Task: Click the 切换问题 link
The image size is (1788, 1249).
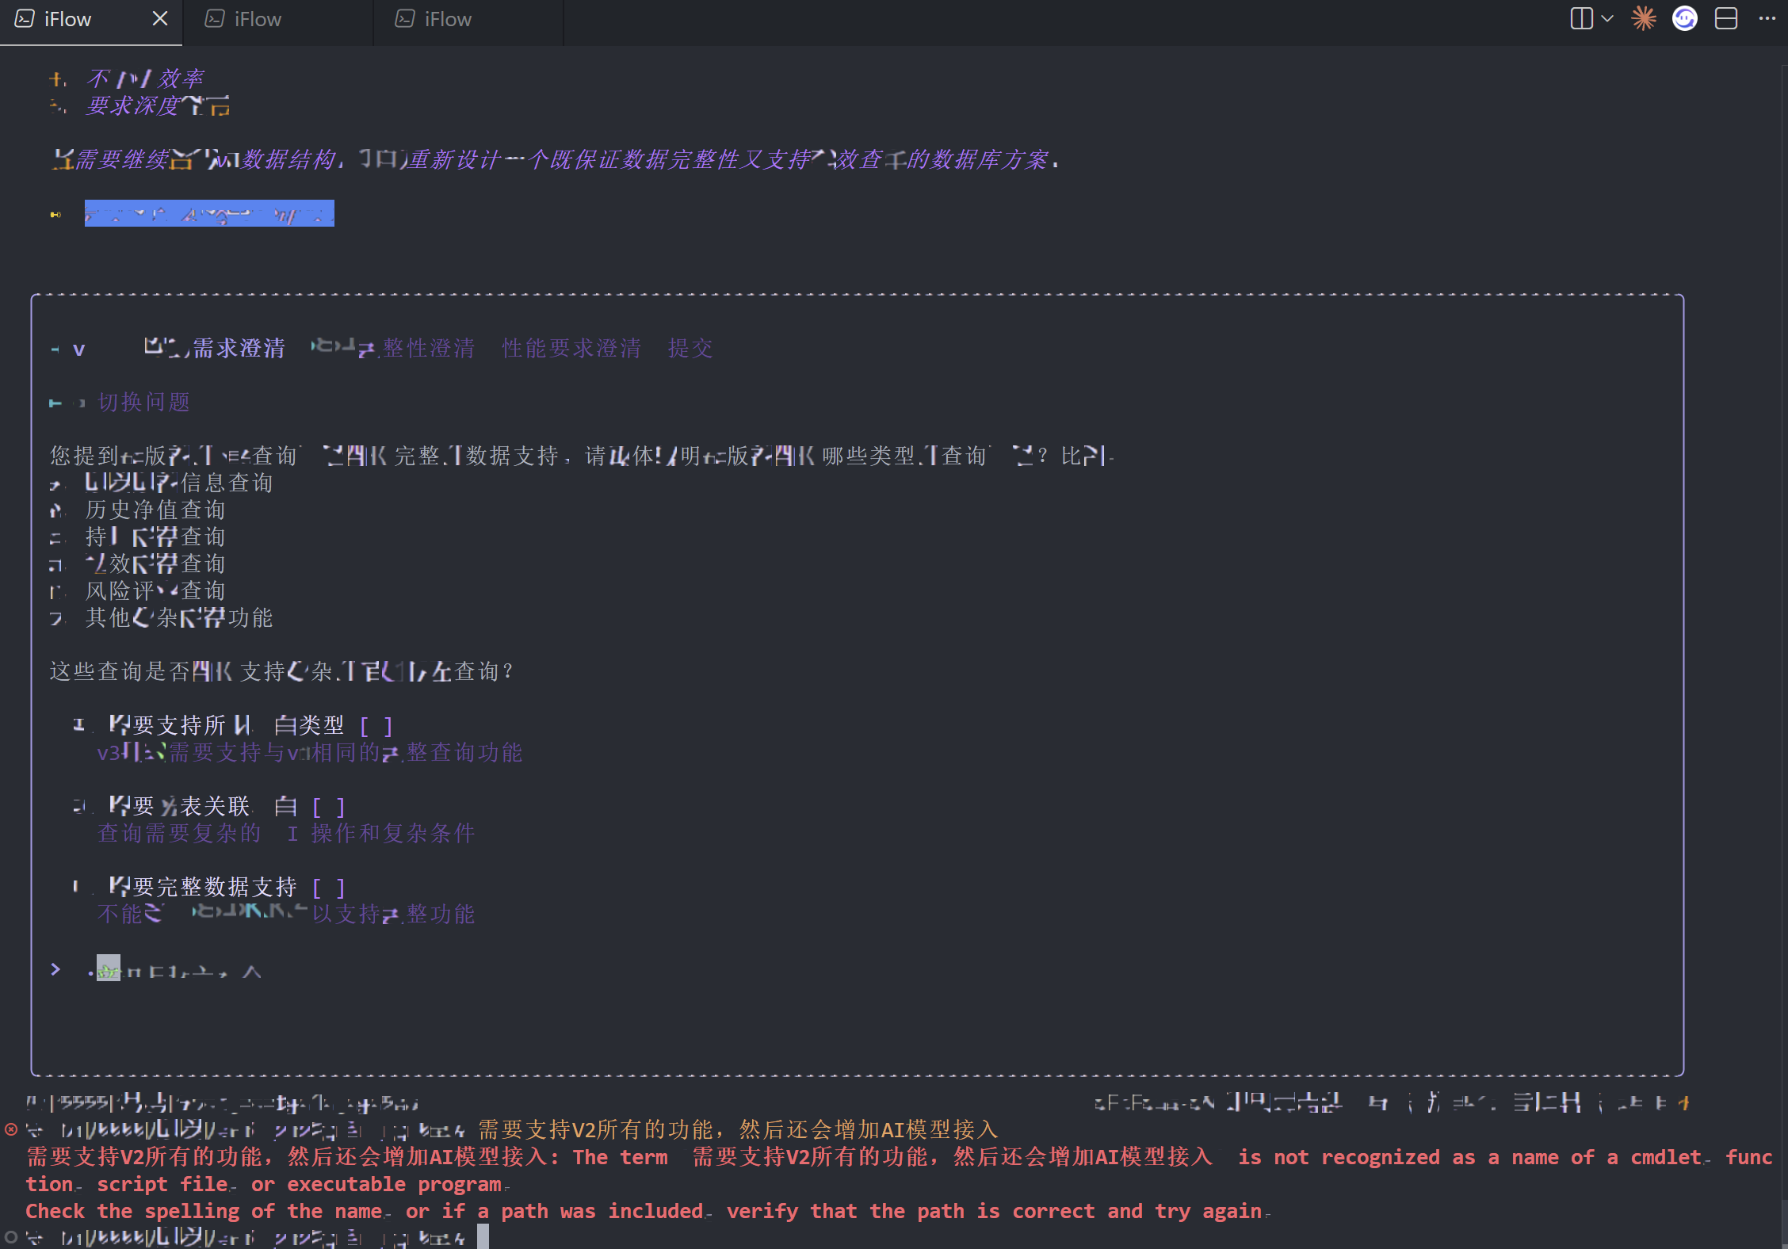Action: pos(143,402)
